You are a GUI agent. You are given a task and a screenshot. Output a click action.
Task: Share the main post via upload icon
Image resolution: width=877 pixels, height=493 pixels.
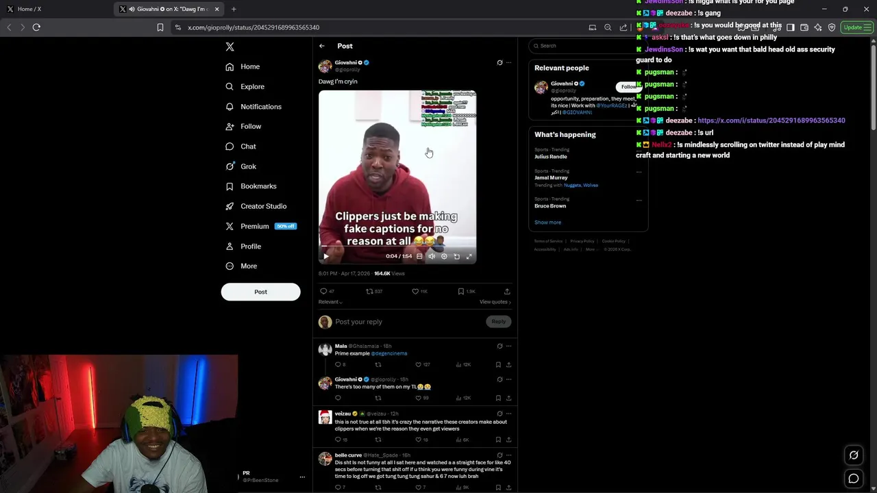coord(507,292)
